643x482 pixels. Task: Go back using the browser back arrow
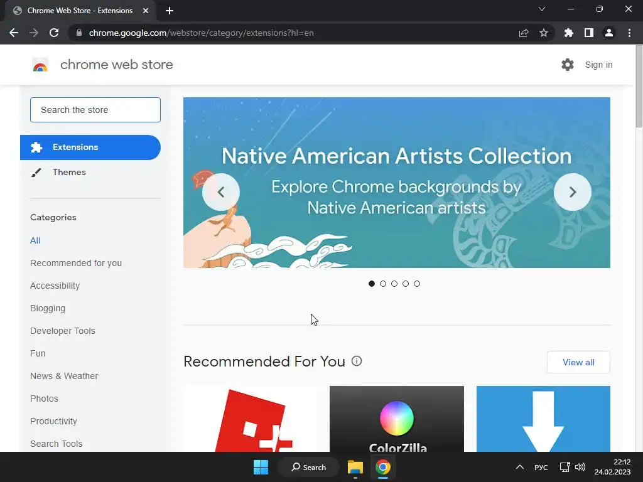pyautogui.click(x=14, y=33)
